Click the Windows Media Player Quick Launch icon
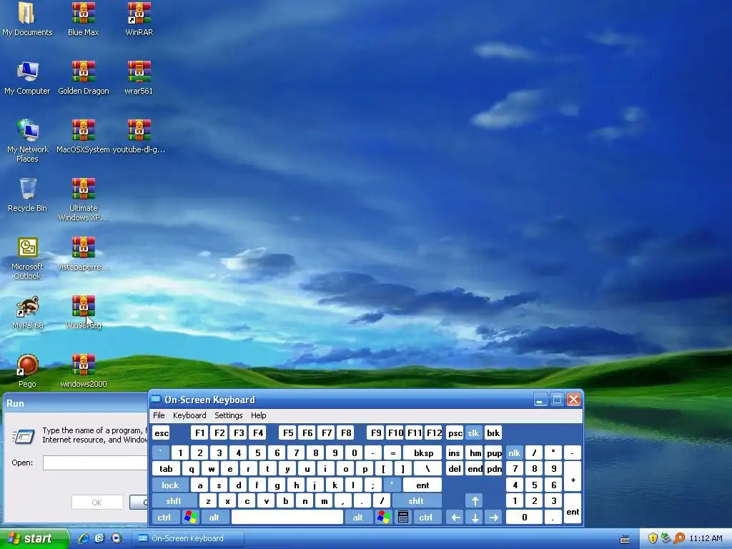This screenshot has height=549, width=732. point(117,538)
